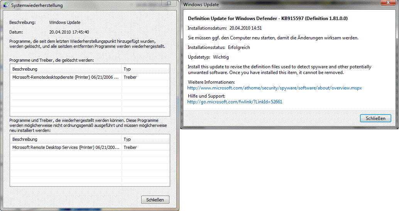The width and height of the screenshot is (399, 211).
Task: Close the Systemwiederherstellung dialog with Schließen button
Action: pyautogui.click(x=155, y=200)
